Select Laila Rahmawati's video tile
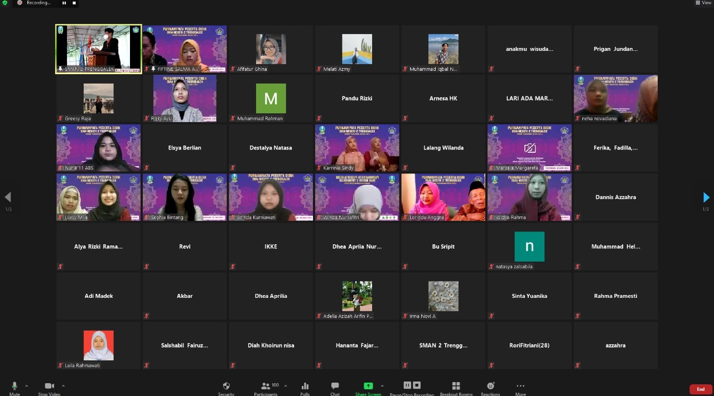The width and height of the screenshot is (714, 396). click(x=99, y=345)
